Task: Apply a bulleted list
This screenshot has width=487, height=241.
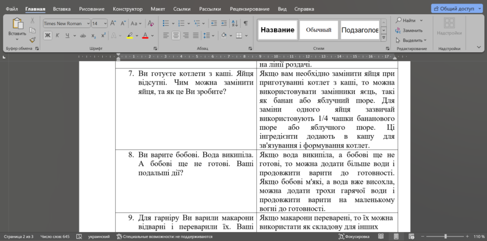Action: tap(166, 23)
